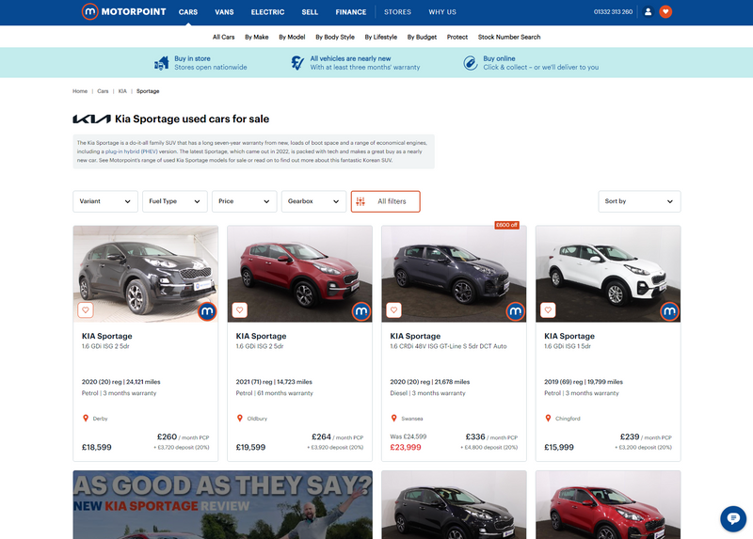Open the CARS main menu

tap(188, 12)
